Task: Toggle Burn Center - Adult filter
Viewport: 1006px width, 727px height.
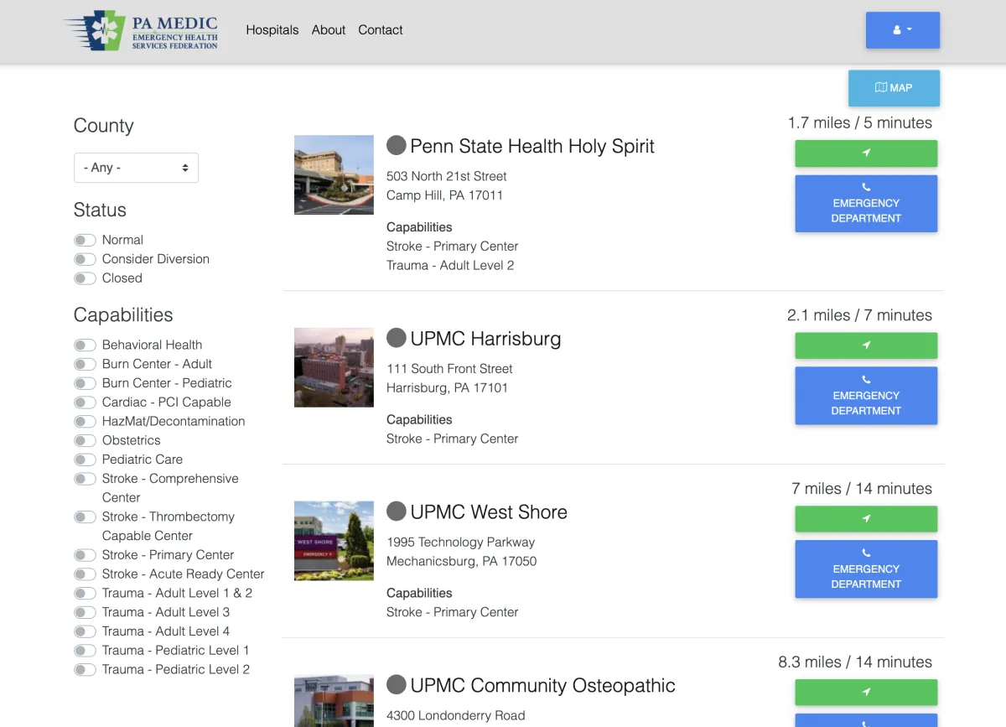Action: 85,365
